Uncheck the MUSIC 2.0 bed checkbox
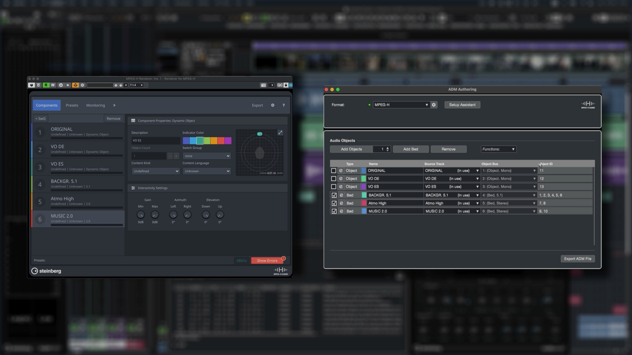This screenshot has height=355, width=632. (334, 211)
